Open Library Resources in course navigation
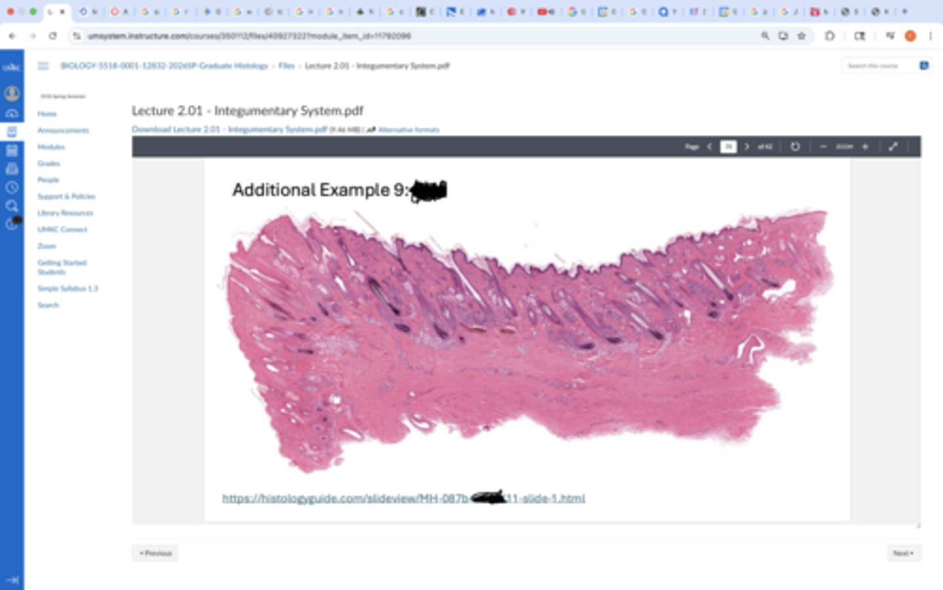Screen dimensions: 943x590 [65, 213]
